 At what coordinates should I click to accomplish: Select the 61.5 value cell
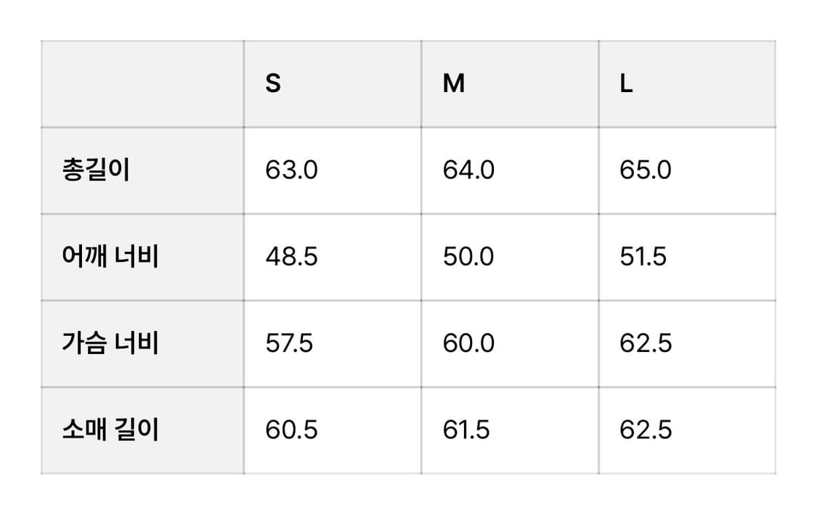[x=466, y=430]
